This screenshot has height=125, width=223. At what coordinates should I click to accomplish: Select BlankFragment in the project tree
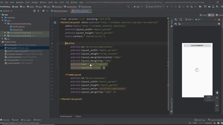coord(17,27)
